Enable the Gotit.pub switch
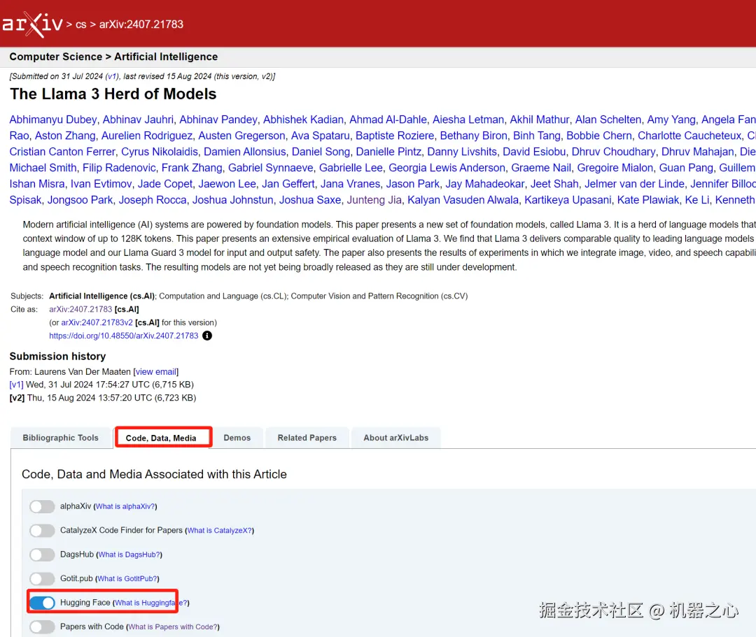756x637 pixels. pyautogui.click(x=42, y=579)
